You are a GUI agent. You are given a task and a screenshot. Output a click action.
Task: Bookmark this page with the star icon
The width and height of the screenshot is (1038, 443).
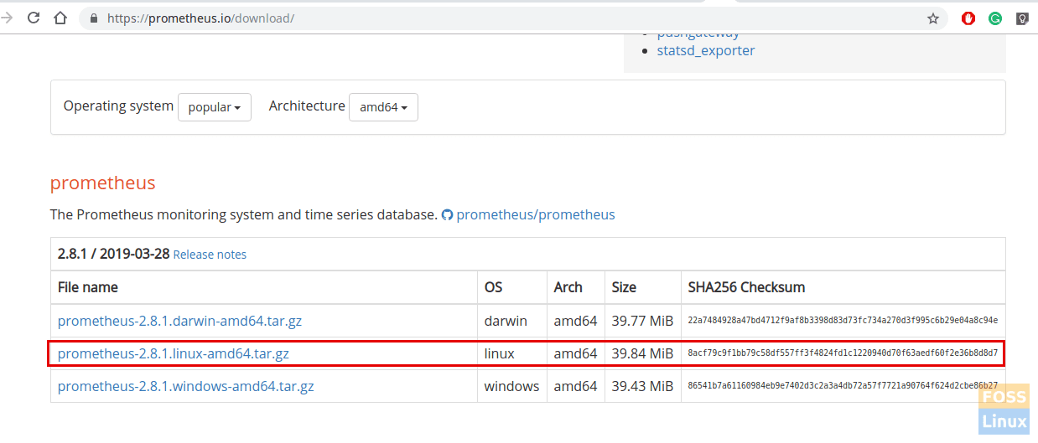tap(933, 18)
